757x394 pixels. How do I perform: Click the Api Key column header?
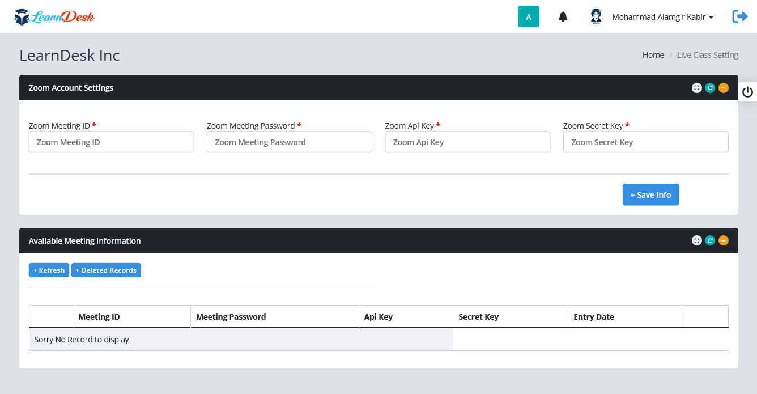406,317
